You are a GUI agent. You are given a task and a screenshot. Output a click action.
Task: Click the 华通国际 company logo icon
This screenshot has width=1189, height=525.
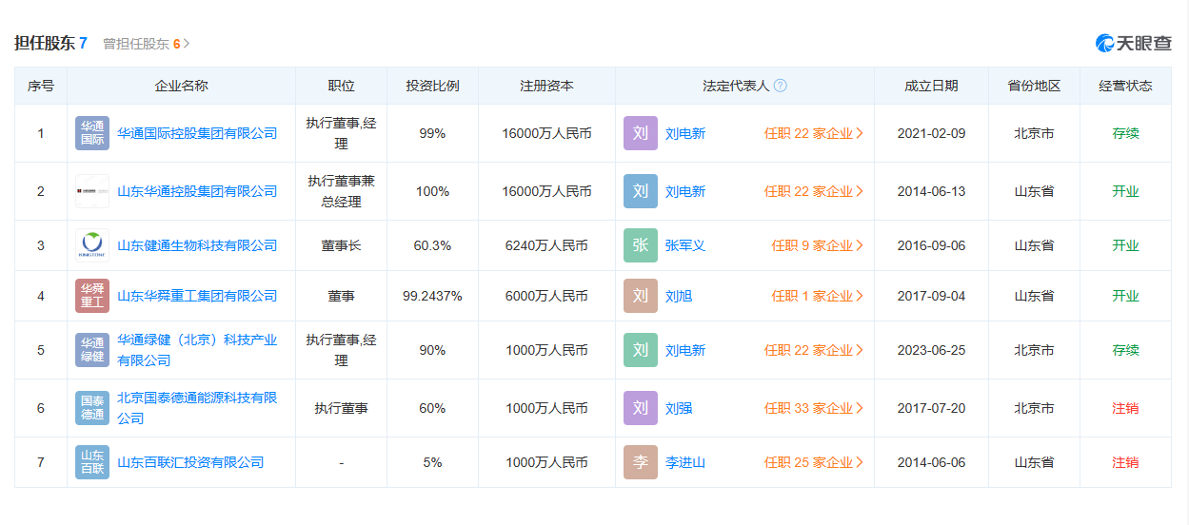click(92, 133)
